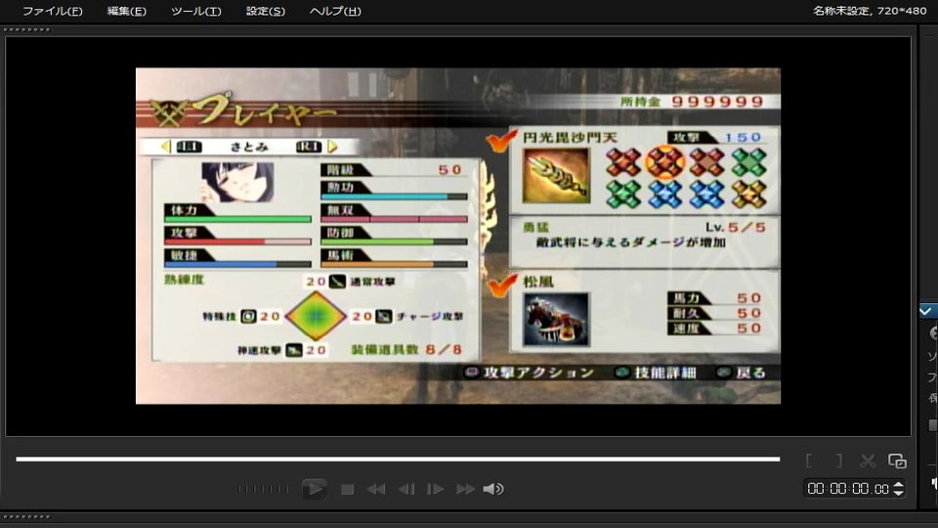
Task: Step forward one frame
Action: pyautogui.click(x=435, y=490)
